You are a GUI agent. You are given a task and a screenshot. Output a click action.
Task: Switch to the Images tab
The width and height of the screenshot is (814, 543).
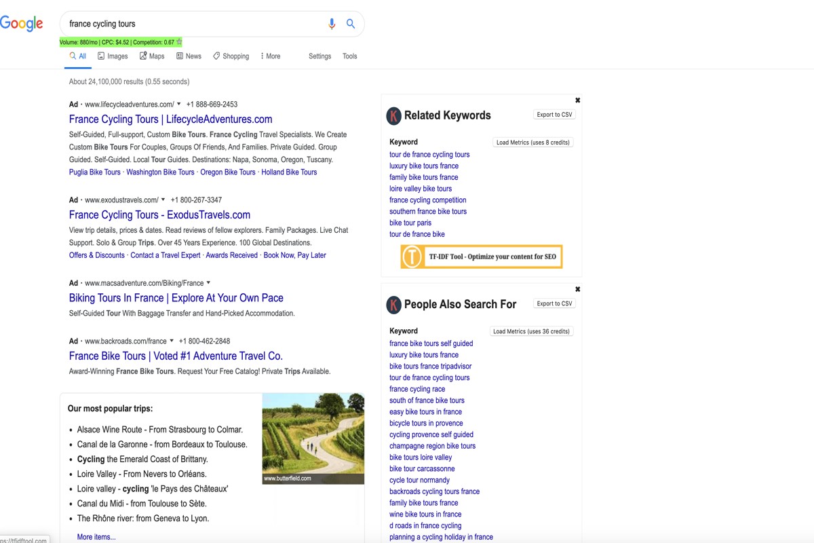113,56
